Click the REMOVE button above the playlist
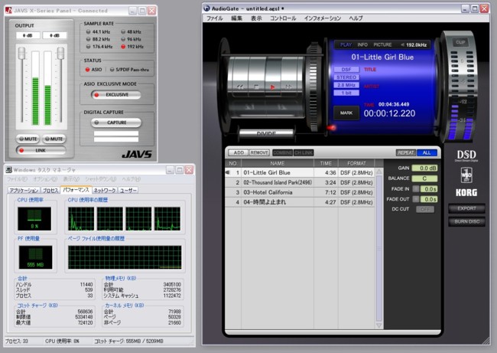 point(259,152)
